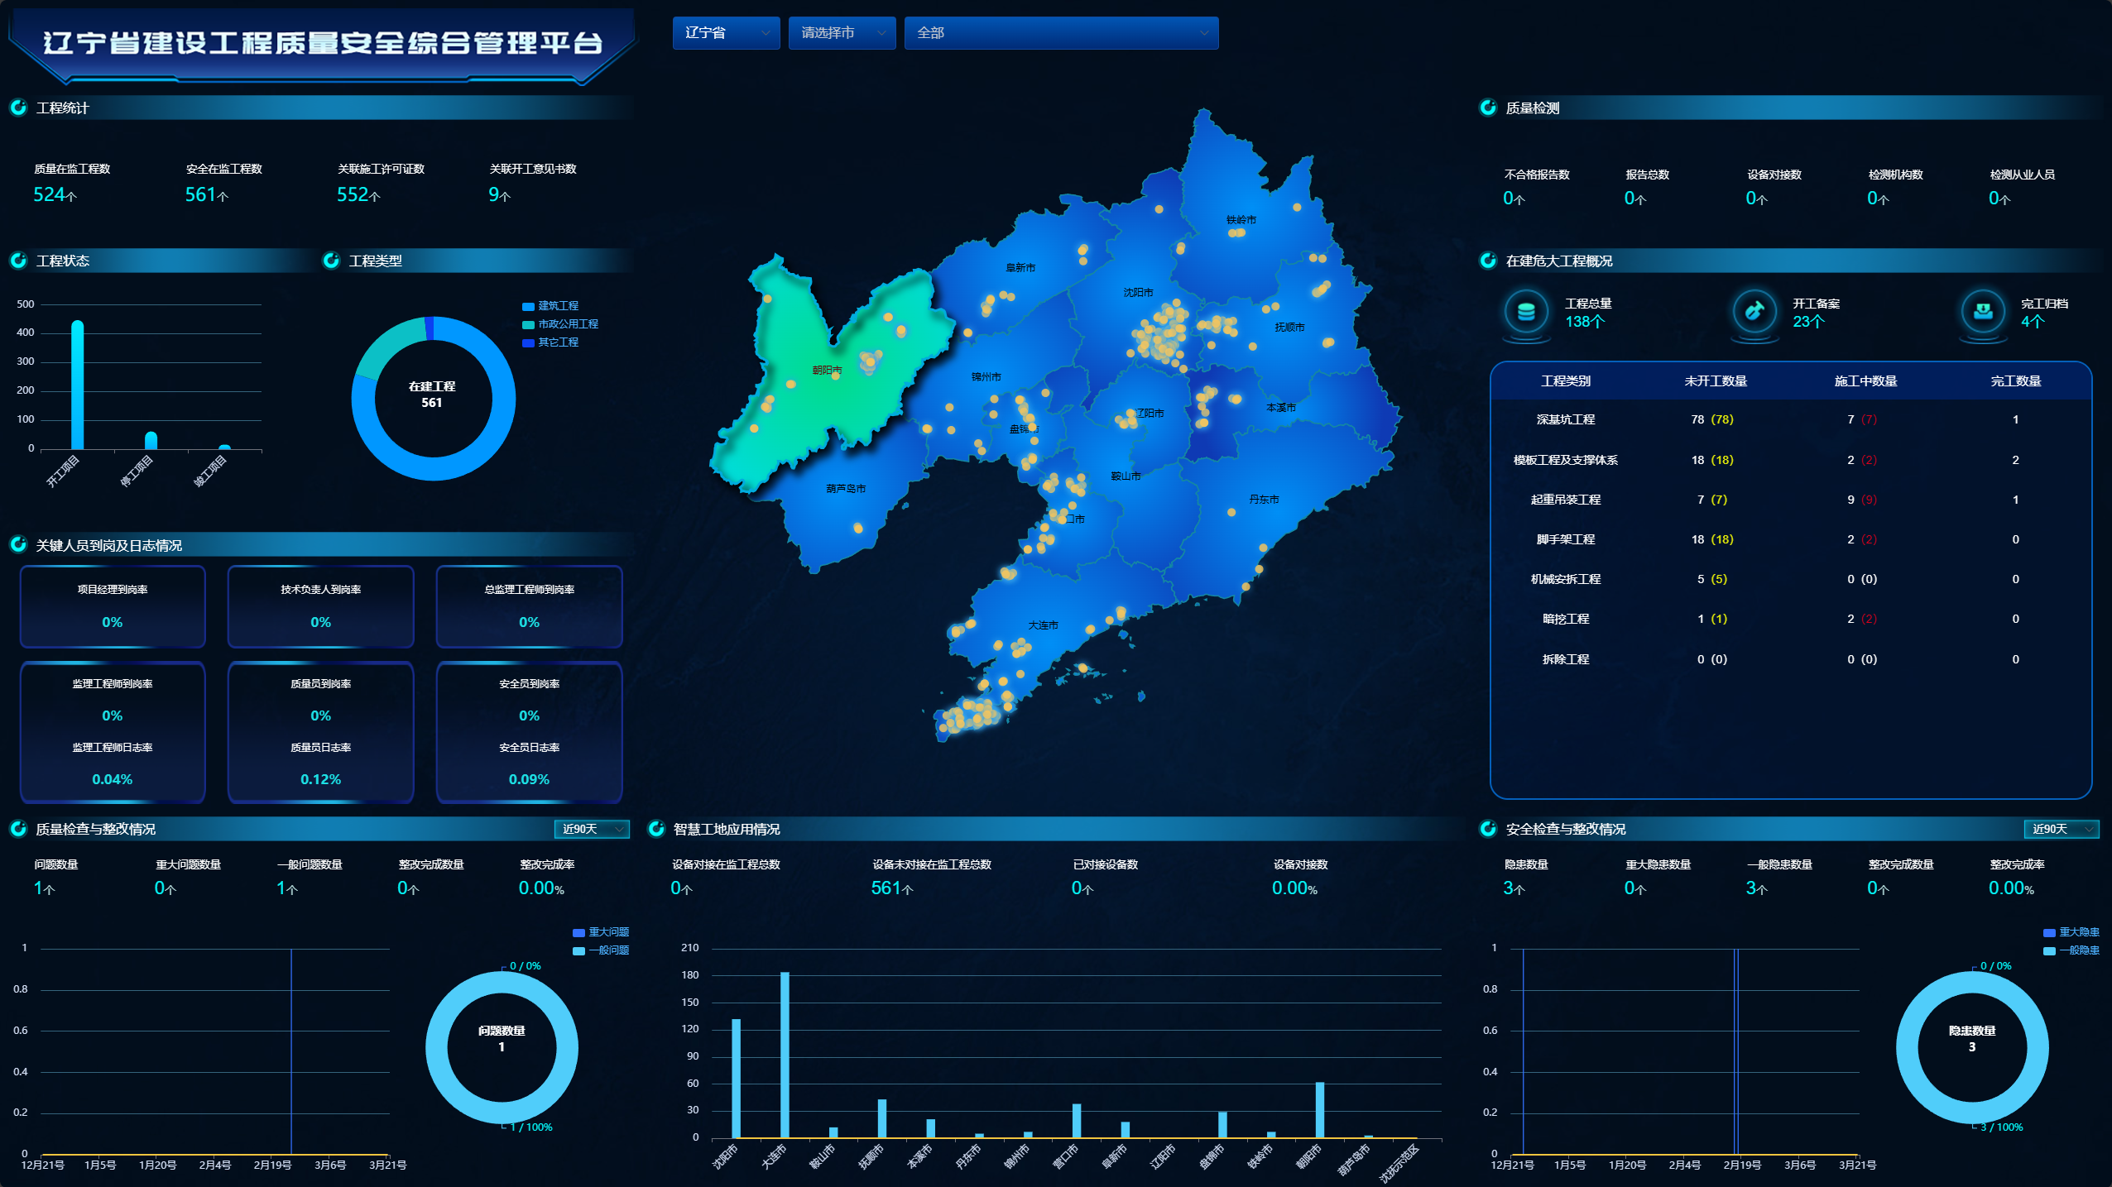Expand the 全部 filter dropdown
Viewport: 2112px width, 1187px height.
pyautogui.click(x=1061, y=33)
